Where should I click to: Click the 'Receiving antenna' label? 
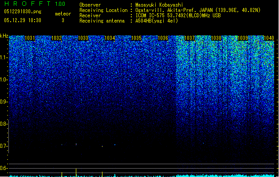102,21
